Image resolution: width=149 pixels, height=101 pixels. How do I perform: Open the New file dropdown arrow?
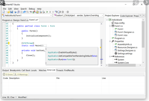point(6,12)
